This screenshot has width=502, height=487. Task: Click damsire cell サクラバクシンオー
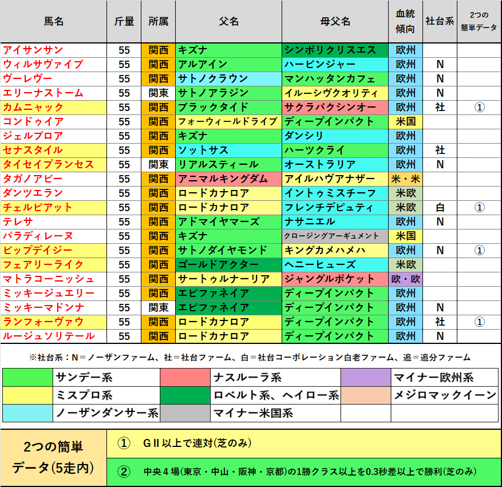pyautogui.click(x=335, y=108)
